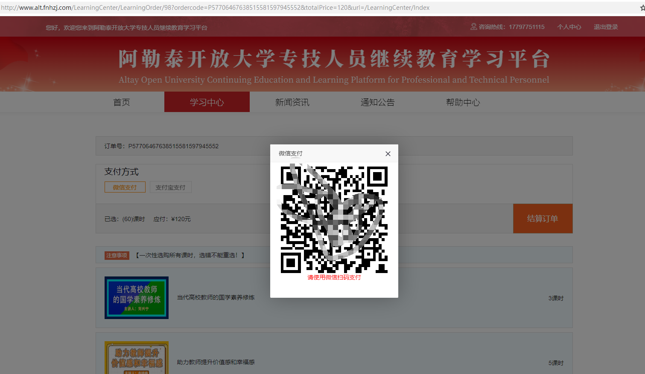Click the 5课时 label of second course
This screenshot has height=374, width=645.
pos(556,363)
